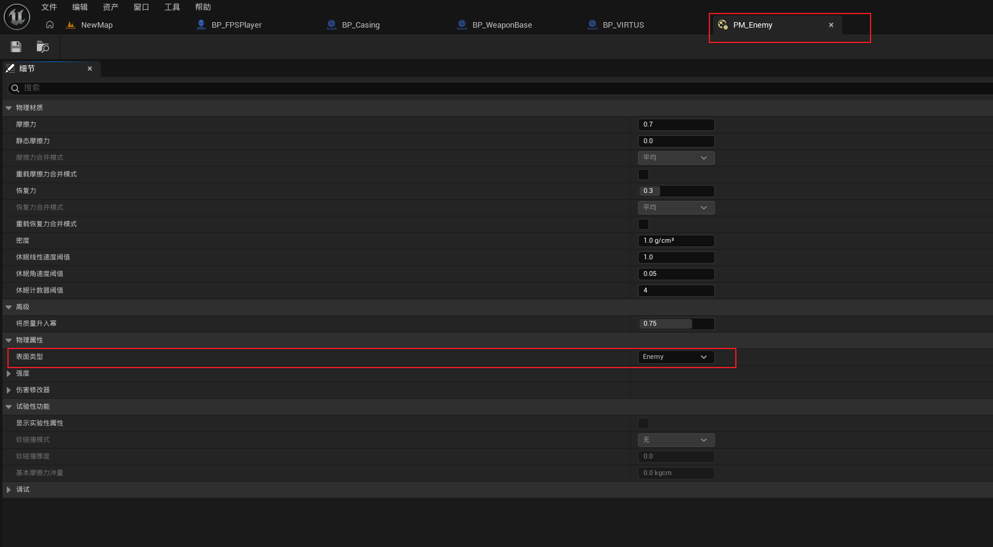Click the 将质量升入幂 property label
Viewport: 993px width, 547px height.
click(36, 324)
